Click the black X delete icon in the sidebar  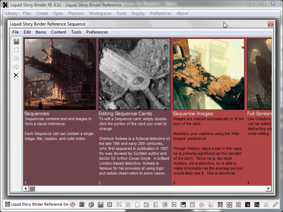(x=16, y=75)
